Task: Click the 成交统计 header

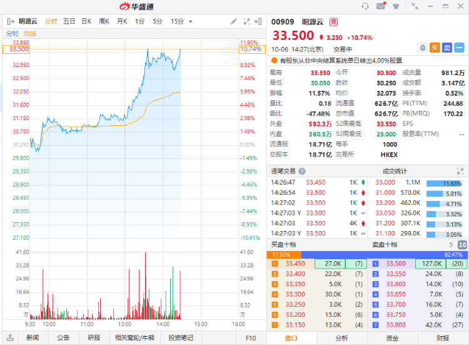Action: 394,172
